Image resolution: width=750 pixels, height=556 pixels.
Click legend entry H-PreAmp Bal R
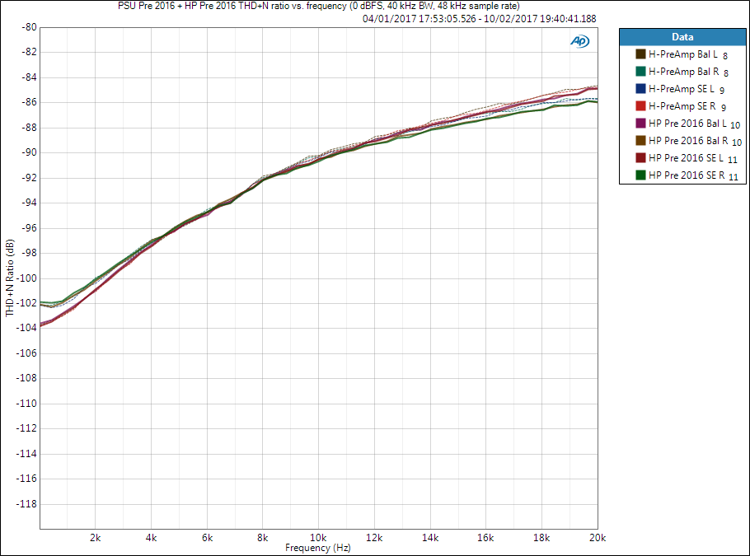pyautogui.click(x=683, y=72)
